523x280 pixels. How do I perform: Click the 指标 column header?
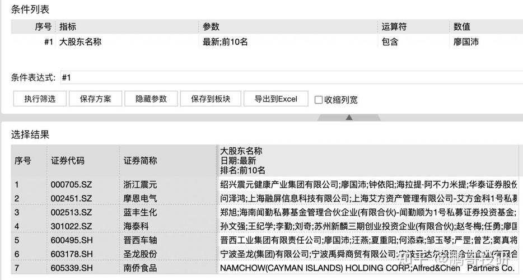tap(68, 26)
